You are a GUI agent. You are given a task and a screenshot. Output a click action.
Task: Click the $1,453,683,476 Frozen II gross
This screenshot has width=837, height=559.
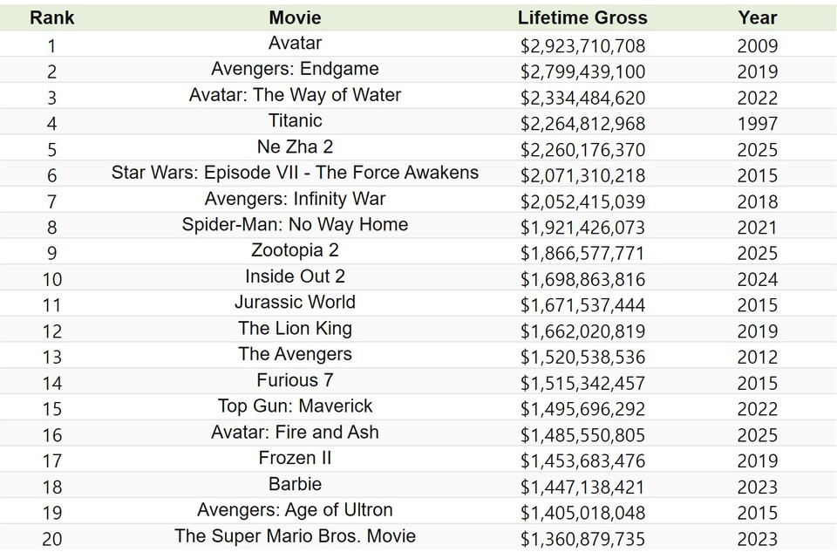tap(582, 460)
